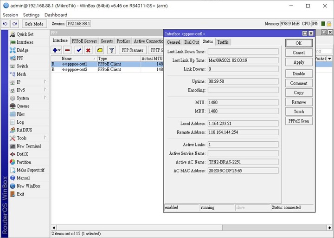Click the padlock icon near CPU
Image resolution: width=334 pixels, height=238 pixels.
(x=329, y=24)
